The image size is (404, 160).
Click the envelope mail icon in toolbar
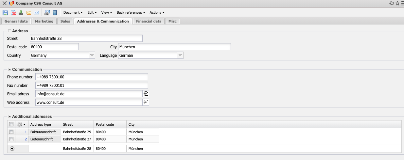click(x=37, y=13)
